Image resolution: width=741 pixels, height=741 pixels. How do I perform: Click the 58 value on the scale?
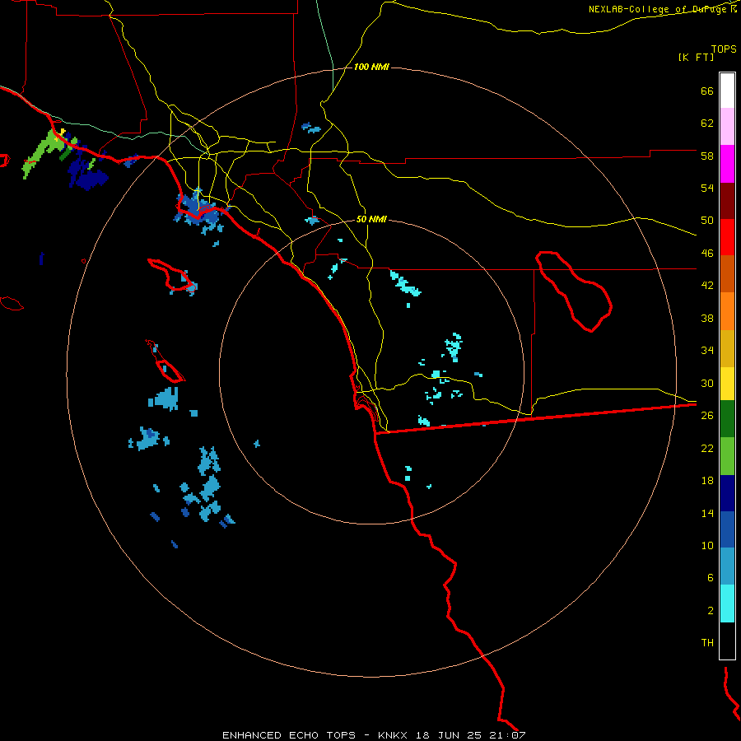(x=707, y=156)
